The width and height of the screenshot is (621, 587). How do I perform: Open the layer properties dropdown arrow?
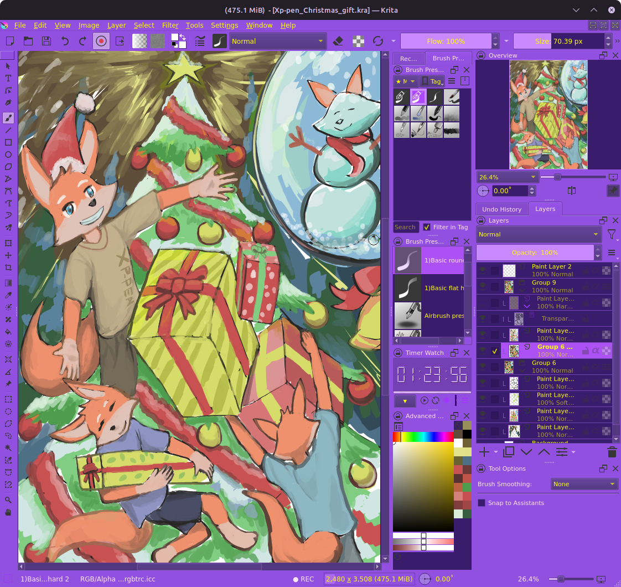(x=573, y=452)
